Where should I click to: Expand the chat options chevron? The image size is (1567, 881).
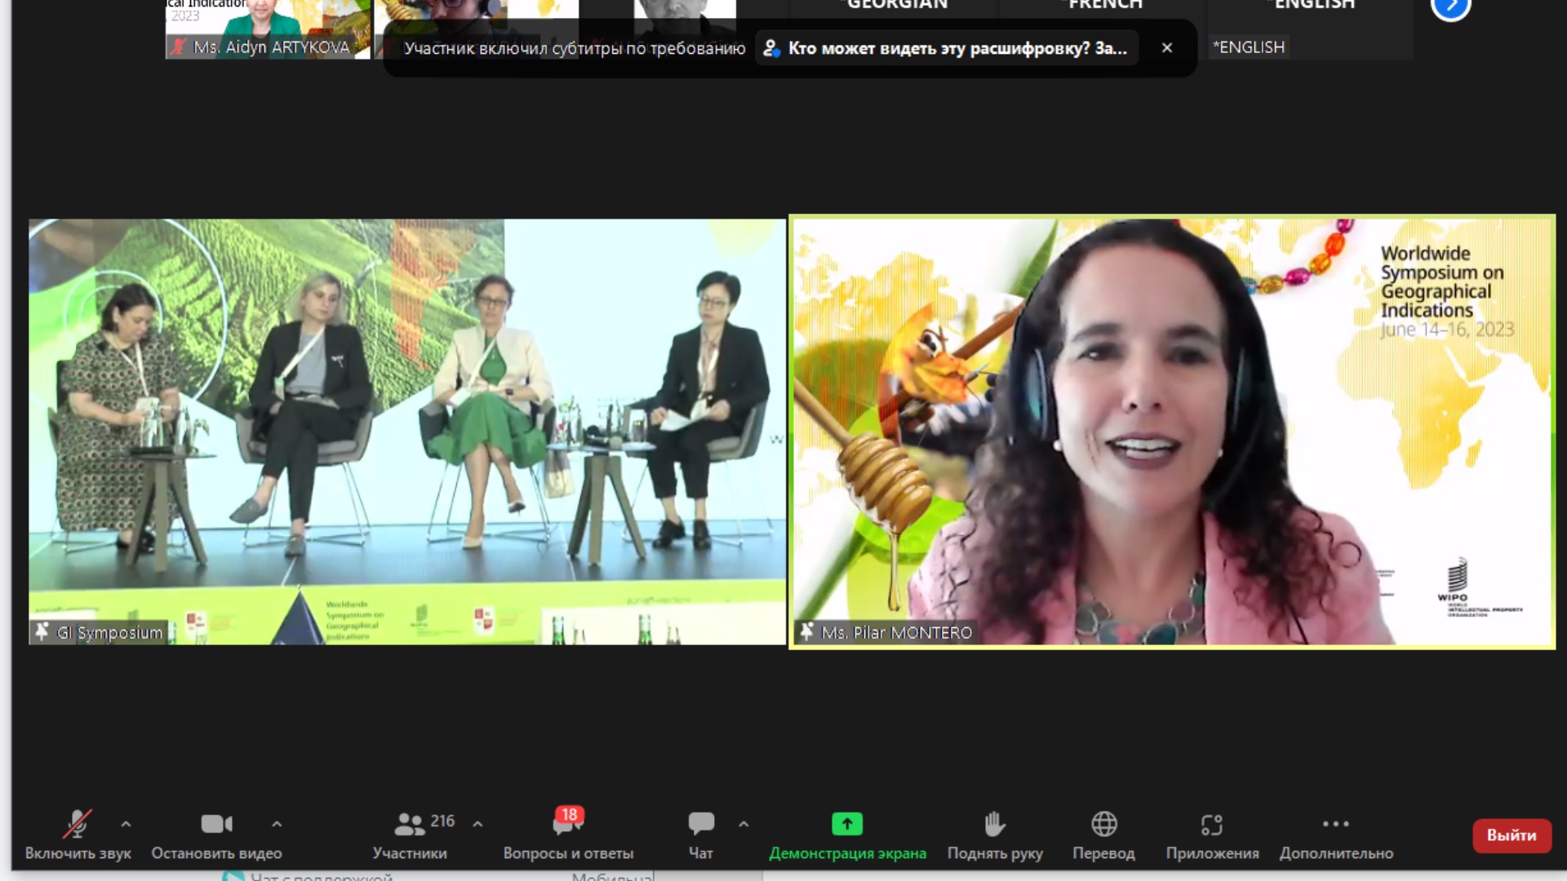coord(744,825)
